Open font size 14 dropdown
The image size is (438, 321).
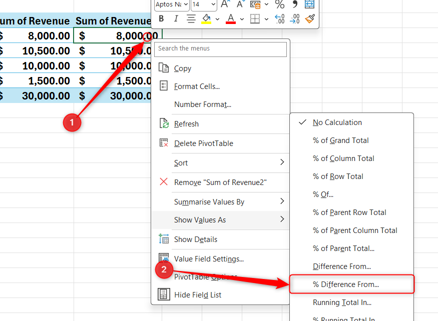tap(213, 4)
